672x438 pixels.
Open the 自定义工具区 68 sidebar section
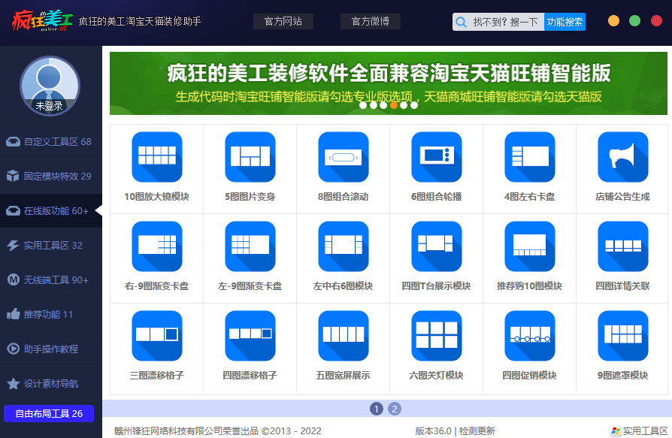click(51, 142)
